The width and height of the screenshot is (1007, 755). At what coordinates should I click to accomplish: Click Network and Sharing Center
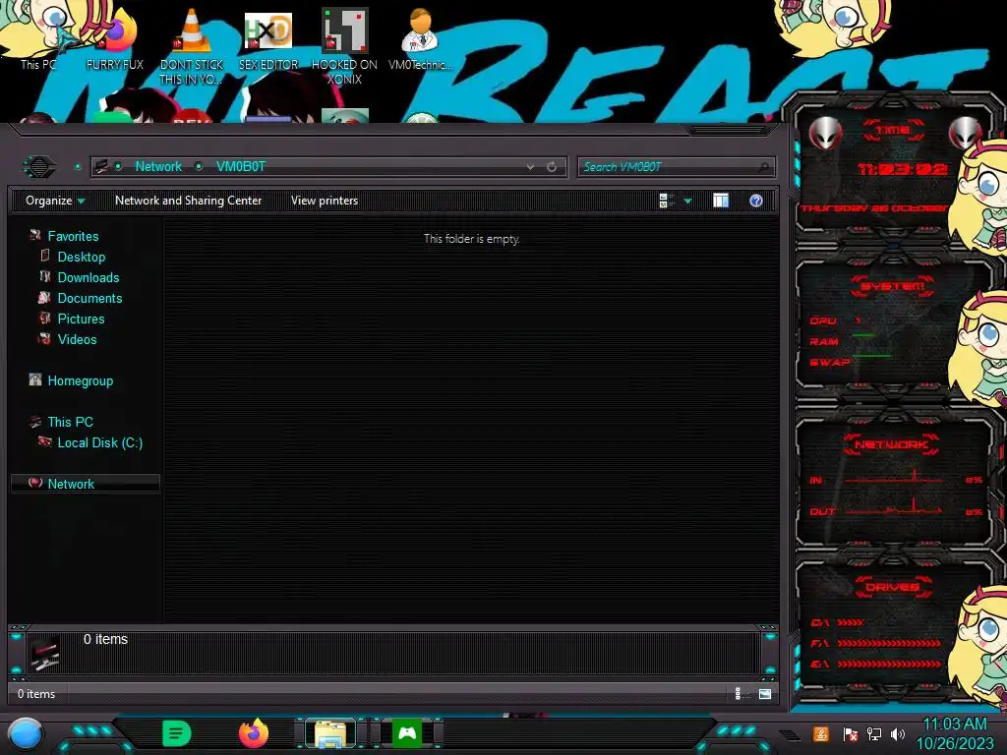click(188, 201)
